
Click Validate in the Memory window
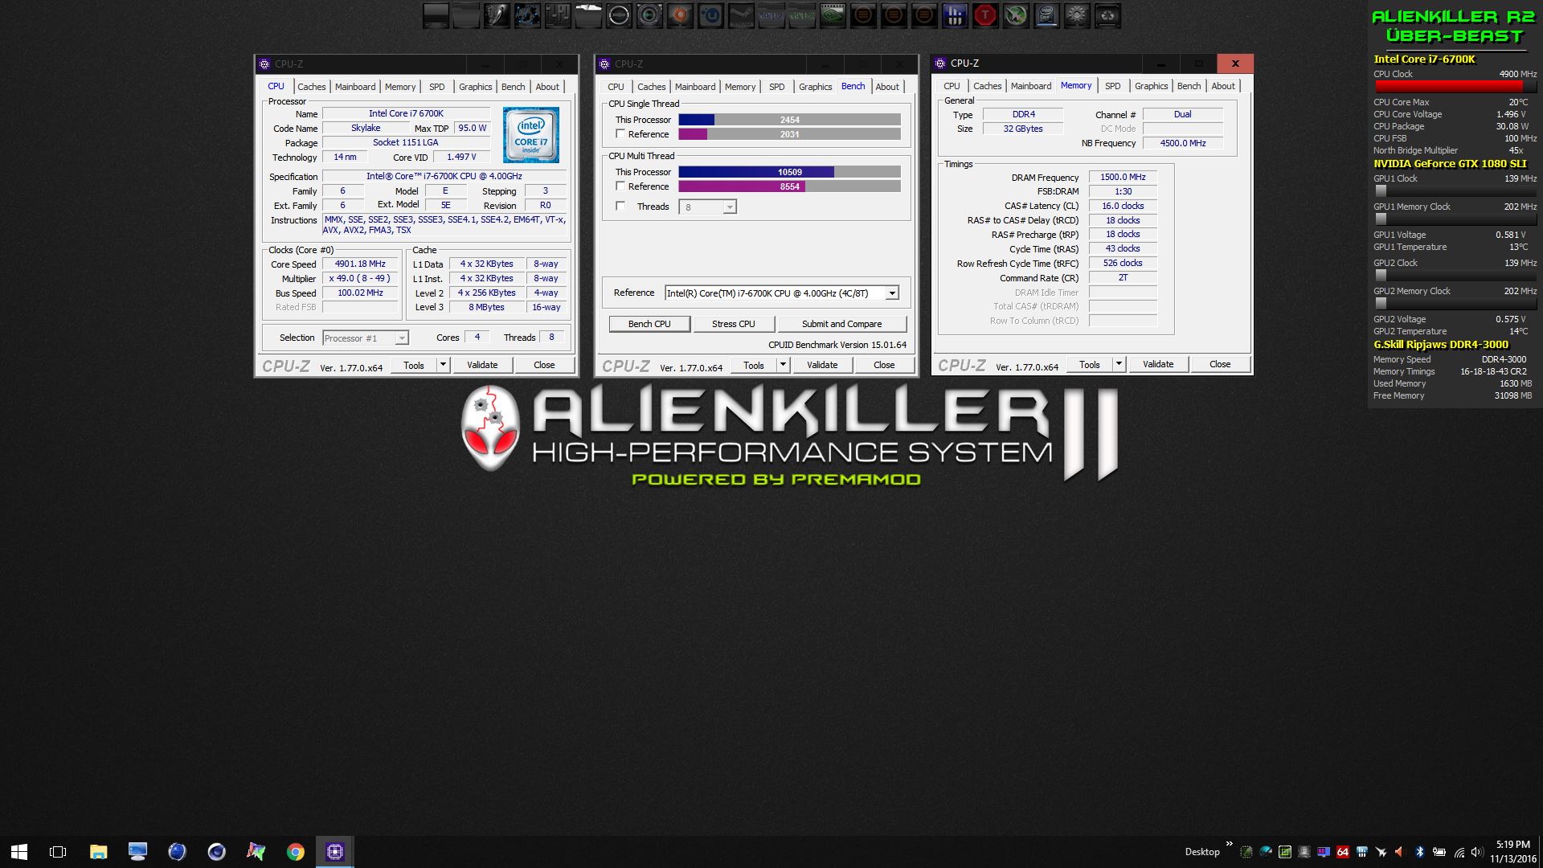coord(1158,364)
